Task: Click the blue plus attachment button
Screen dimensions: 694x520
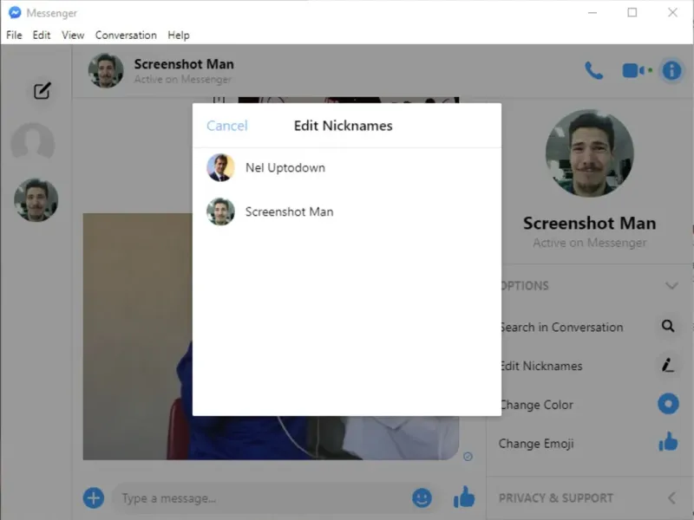Action: pos(94,497)
